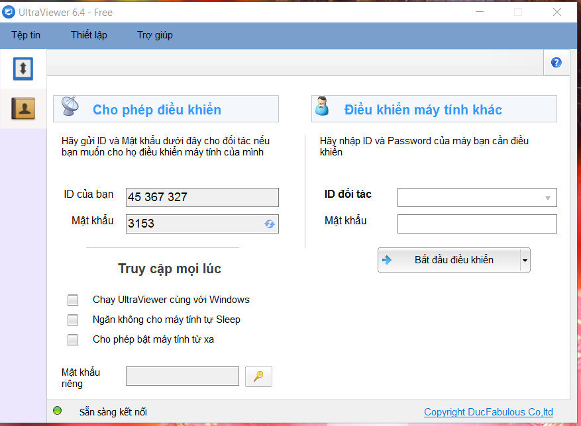Focus the Mật khẩu riêng input field
This screenshot has width=581, height=426.
click(x=182, y=376)
